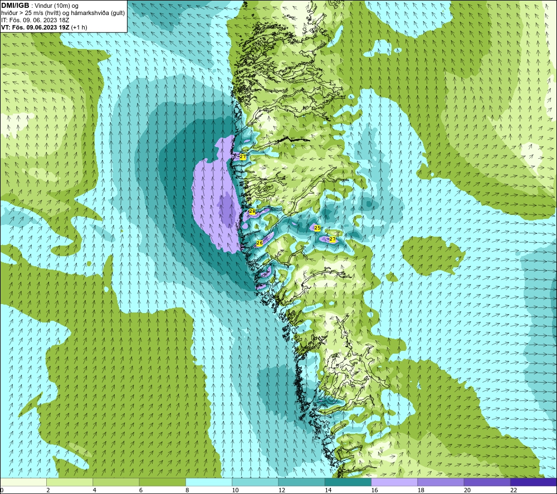Click the DMI/IGB title text

(15, 6)
